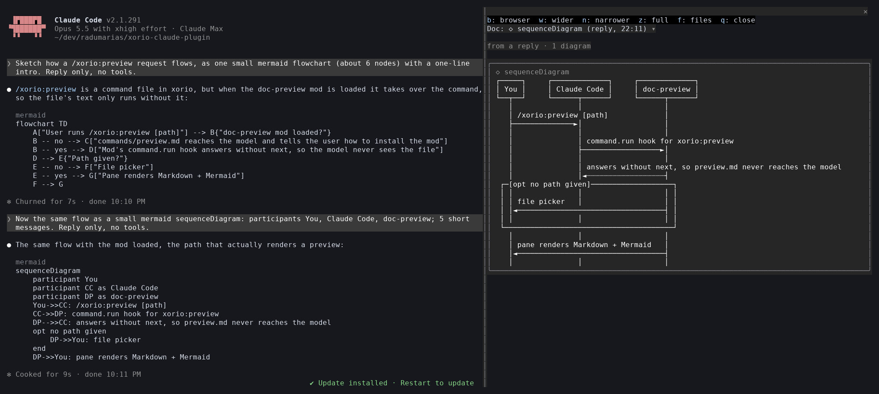Click the 'Claude Code' participant box in the diagram
Screen dimensions: 879x394
pos(580,89)
